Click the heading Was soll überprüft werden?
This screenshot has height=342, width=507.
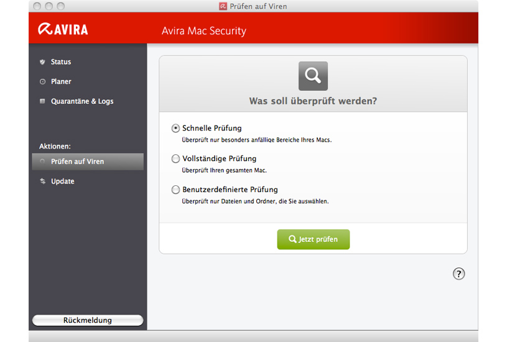(x=313, y=101)
